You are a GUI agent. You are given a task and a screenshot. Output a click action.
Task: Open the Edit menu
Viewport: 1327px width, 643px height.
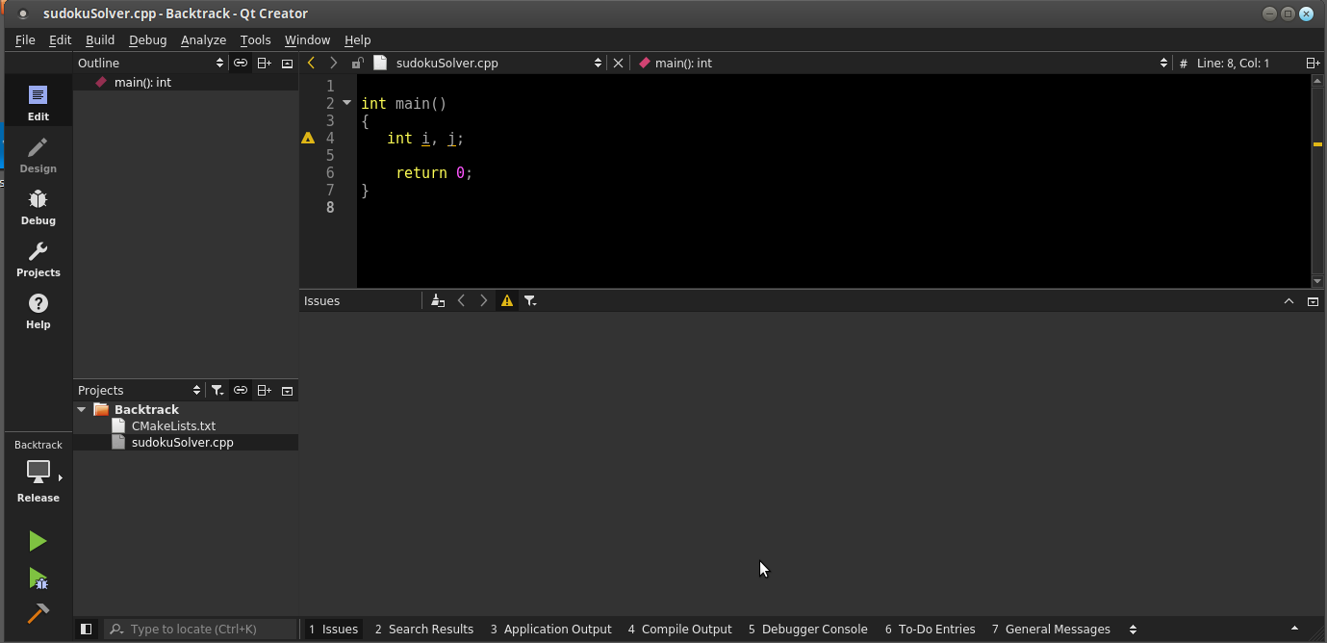coord(60,39)
